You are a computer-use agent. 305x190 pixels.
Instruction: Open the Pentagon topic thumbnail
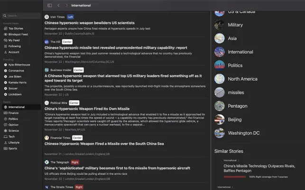220,106
